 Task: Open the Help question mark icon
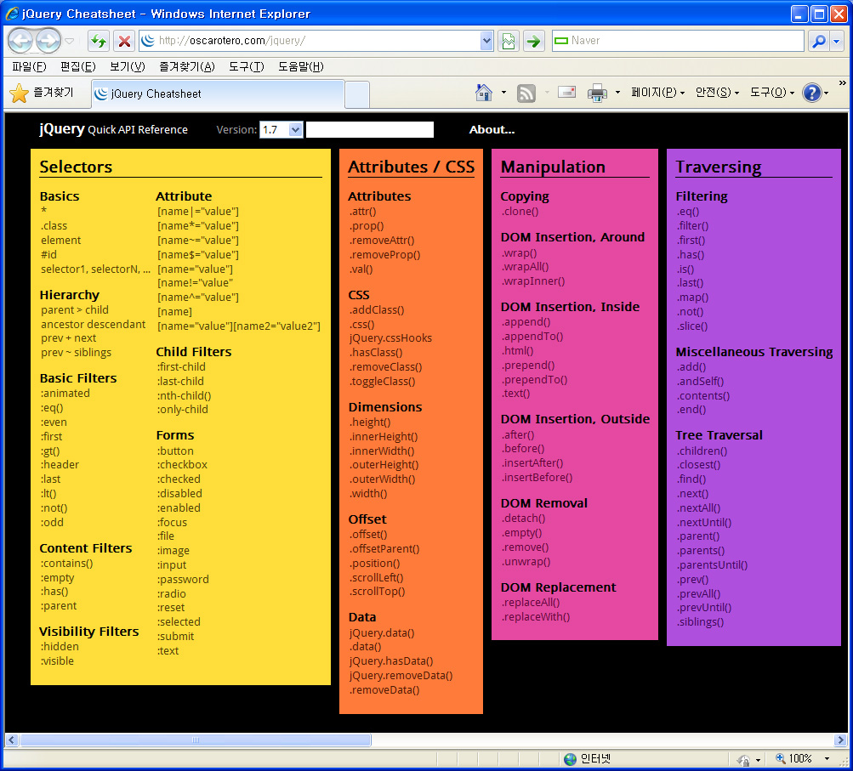tap(811, 93)
